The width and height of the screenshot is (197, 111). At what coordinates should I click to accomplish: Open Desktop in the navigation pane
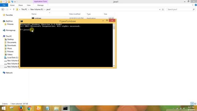click(x=10, y=39)
